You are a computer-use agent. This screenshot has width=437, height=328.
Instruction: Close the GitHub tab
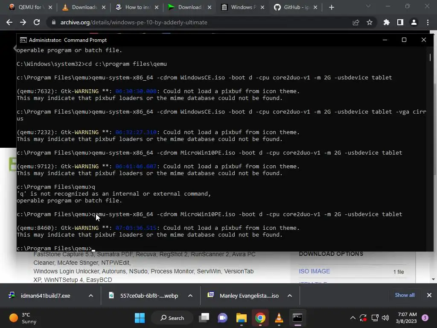(315, 7)
